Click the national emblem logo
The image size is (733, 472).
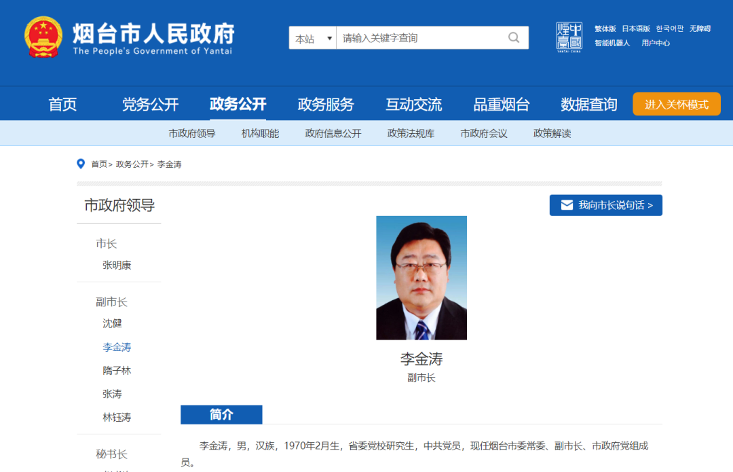[x=43, y=37]
